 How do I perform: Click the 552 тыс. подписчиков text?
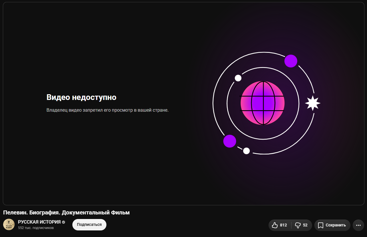[36, 228]
